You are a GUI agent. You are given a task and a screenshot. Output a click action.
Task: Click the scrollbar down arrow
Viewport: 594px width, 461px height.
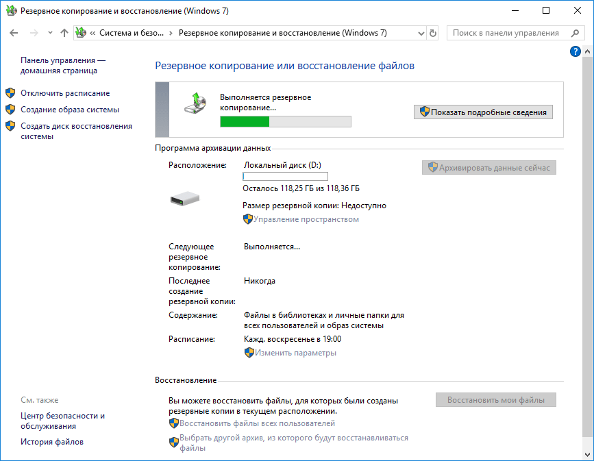tap(588, 454)
